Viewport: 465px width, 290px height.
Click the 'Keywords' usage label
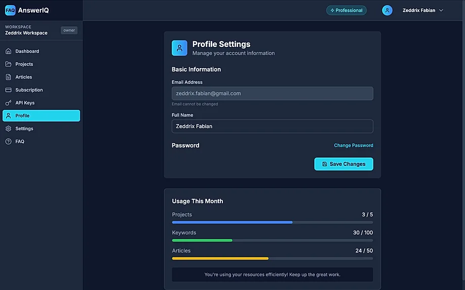point(184,233)
